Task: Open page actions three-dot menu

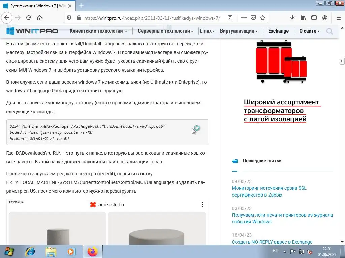Action: click(x=244, y=18)
